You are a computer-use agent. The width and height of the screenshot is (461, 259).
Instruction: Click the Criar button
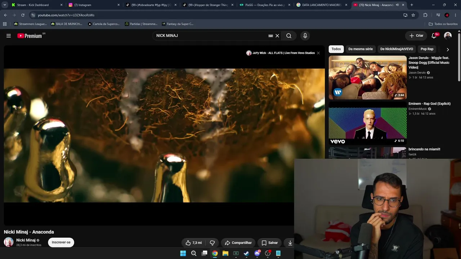coord(416,36)
